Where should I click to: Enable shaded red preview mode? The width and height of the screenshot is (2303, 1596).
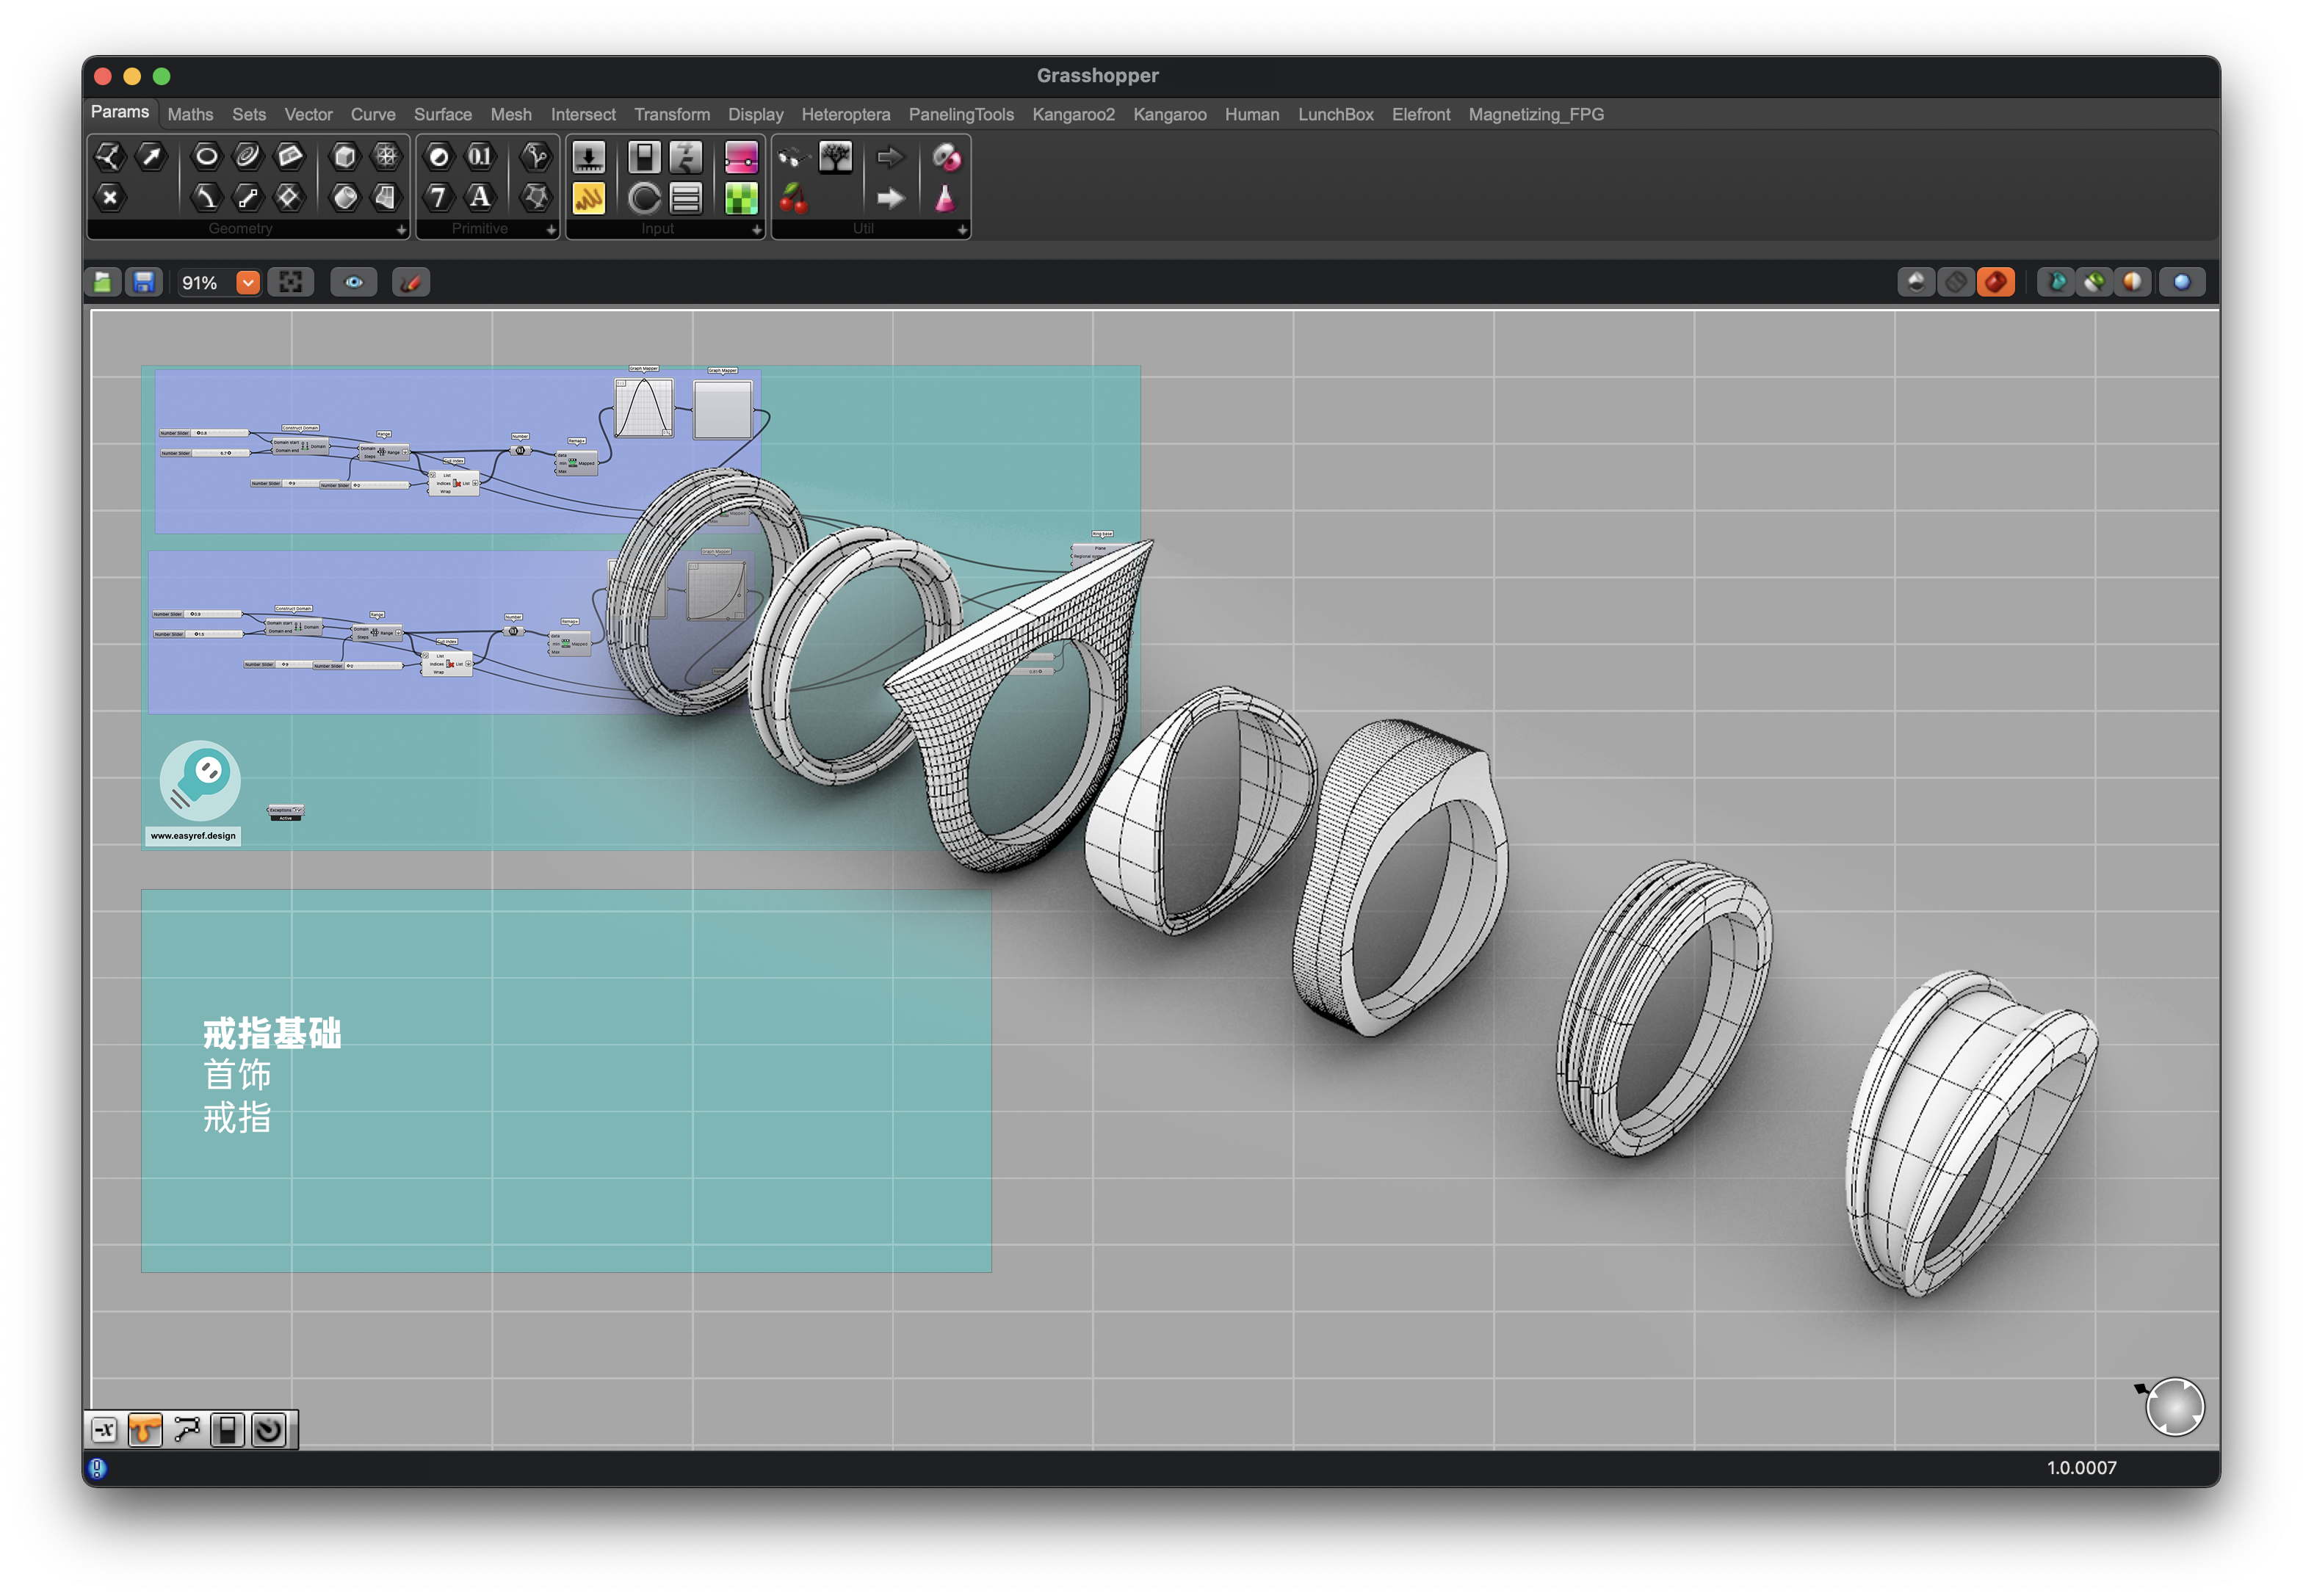click(x=1996, y=283)
